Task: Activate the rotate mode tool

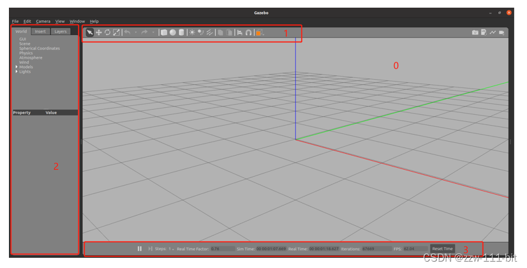Action: tap(108, 33)
